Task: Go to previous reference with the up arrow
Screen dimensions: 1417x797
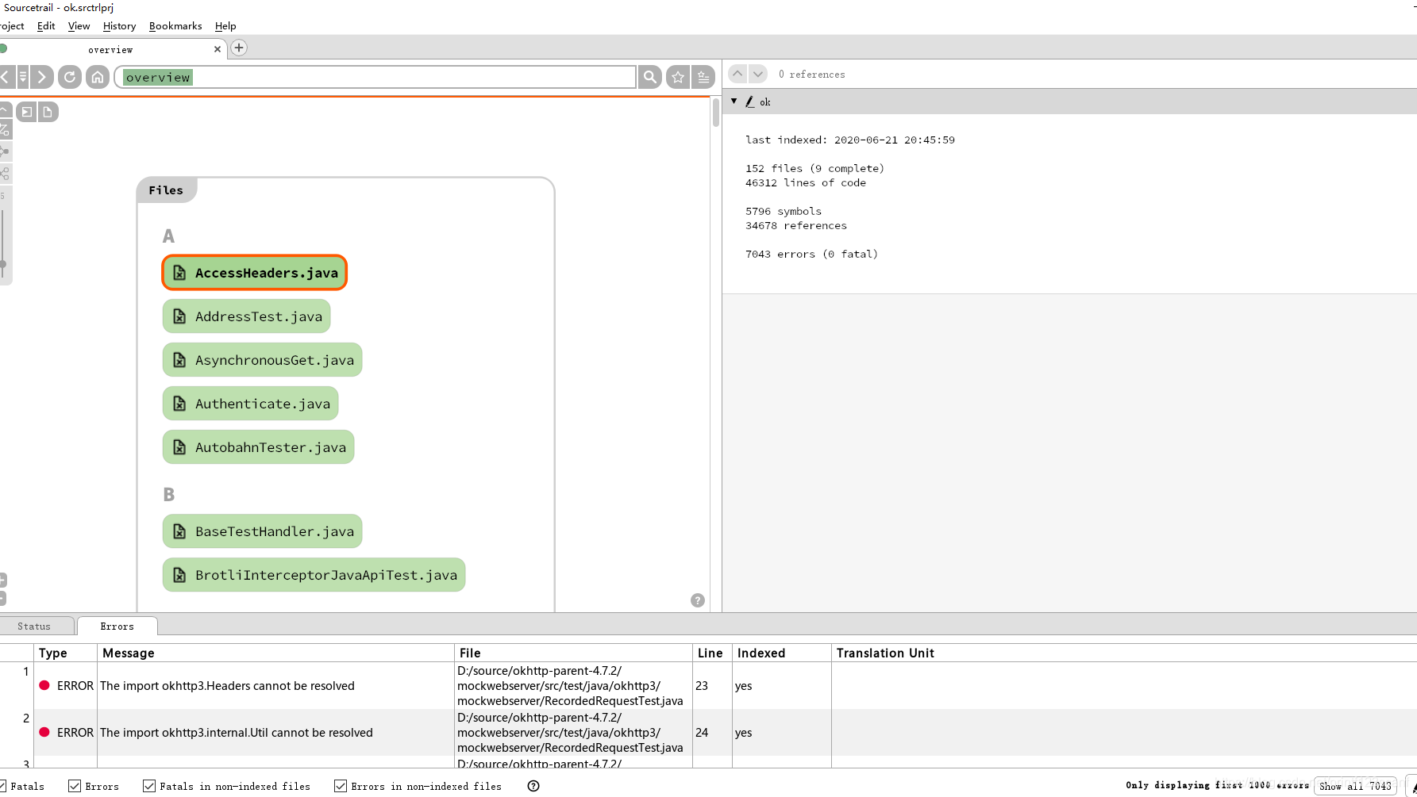Action: 737,74
